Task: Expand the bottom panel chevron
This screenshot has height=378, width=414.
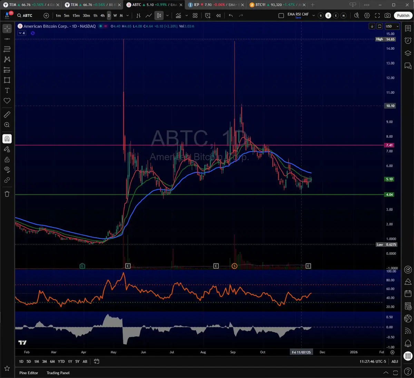Action: [386, 373]
